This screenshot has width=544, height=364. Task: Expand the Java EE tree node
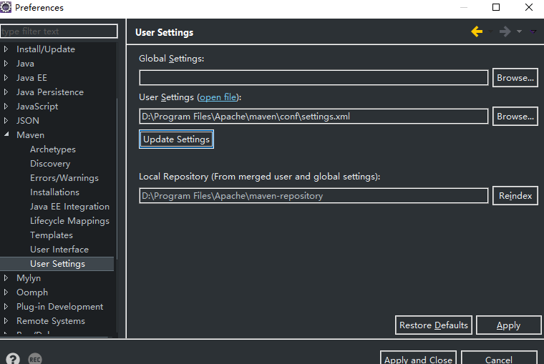pos(6,78)
